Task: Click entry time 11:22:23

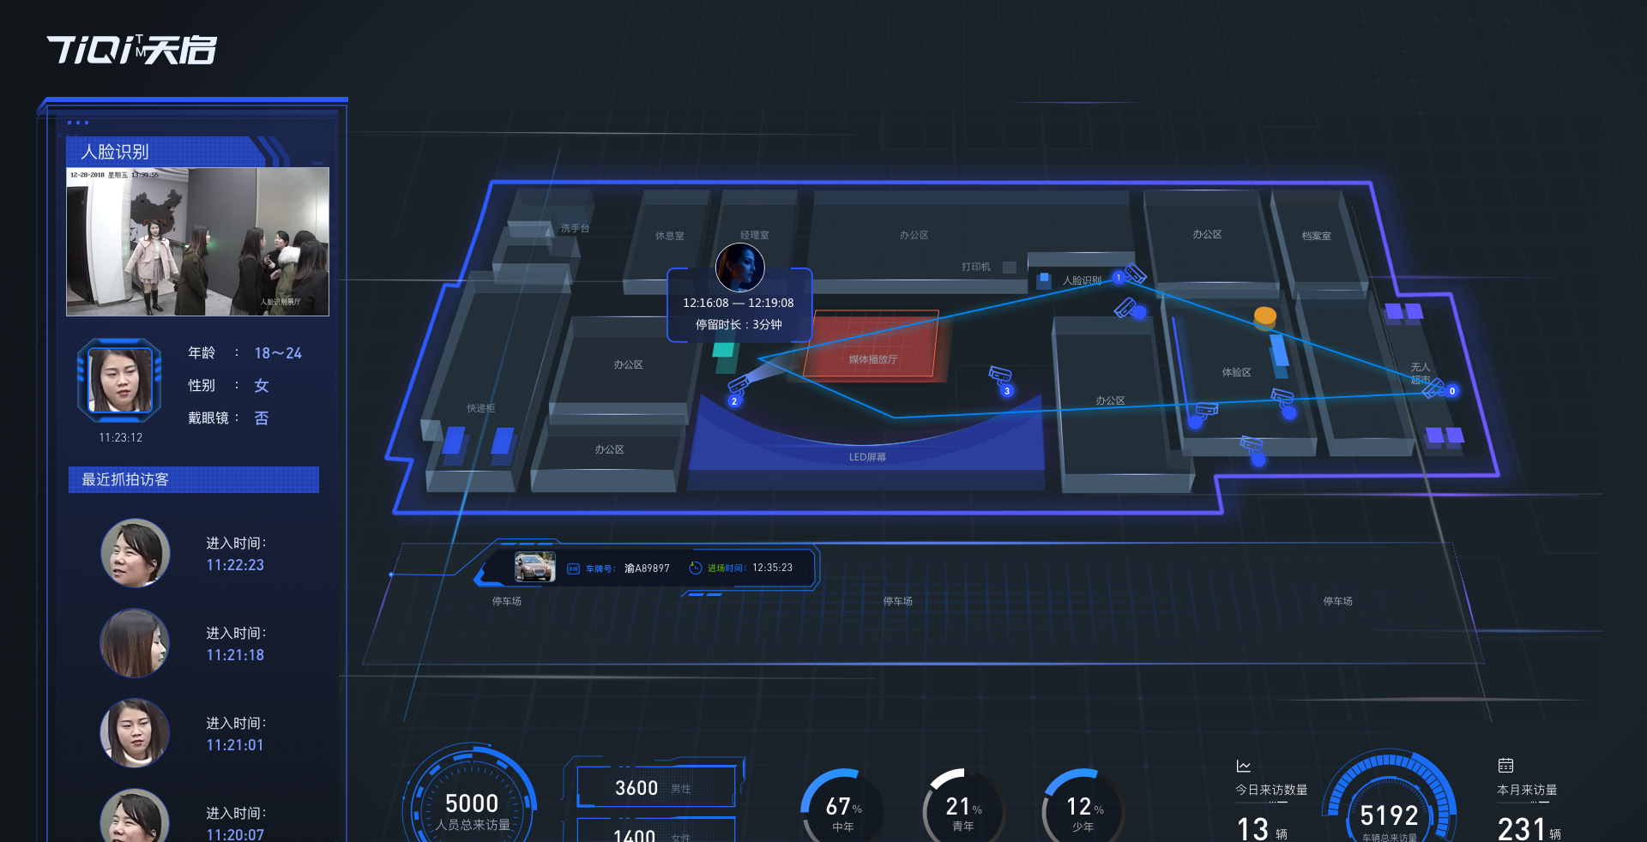Action: (235, 565)
